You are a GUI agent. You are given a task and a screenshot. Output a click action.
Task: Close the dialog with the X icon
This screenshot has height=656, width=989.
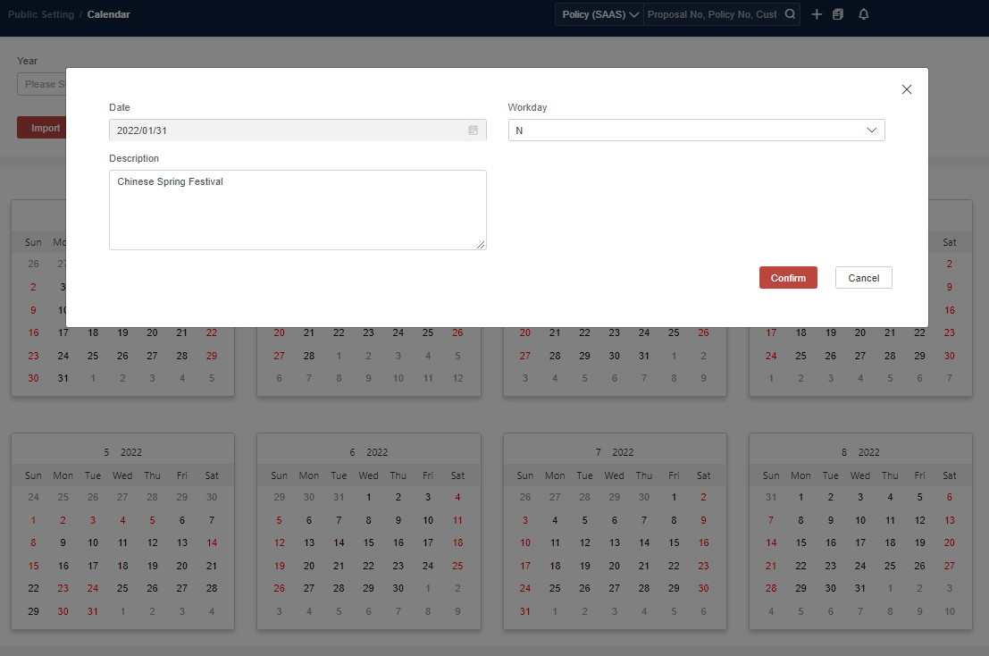[906, 89]
